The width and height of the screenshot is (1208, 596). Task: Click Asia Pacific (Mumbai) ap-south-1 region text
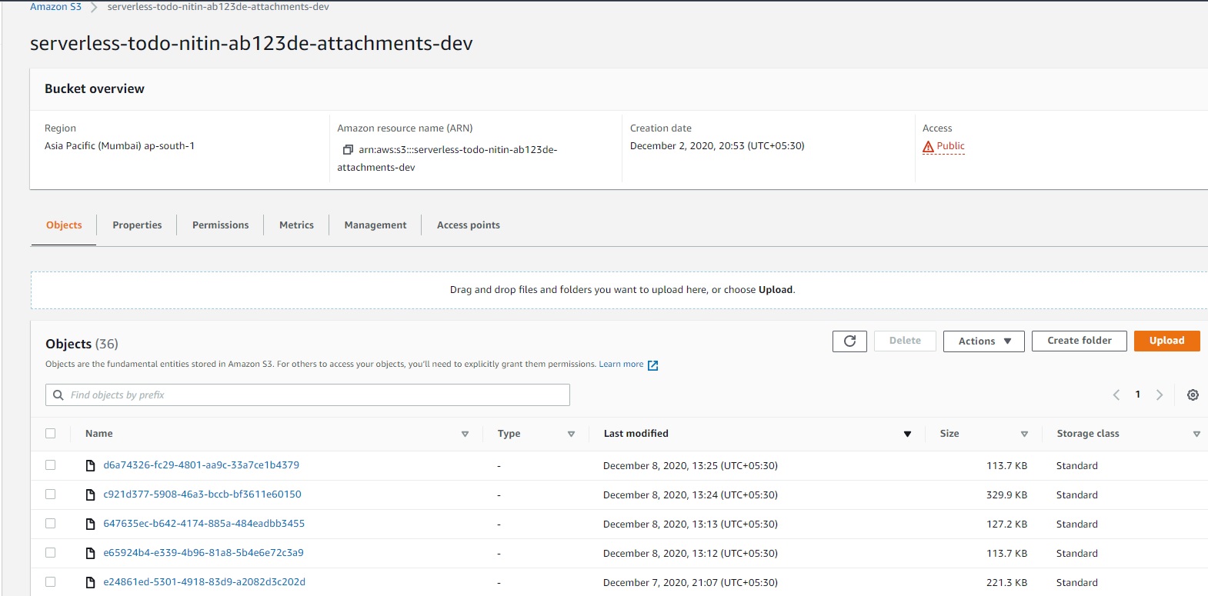(x=119, y=146)
